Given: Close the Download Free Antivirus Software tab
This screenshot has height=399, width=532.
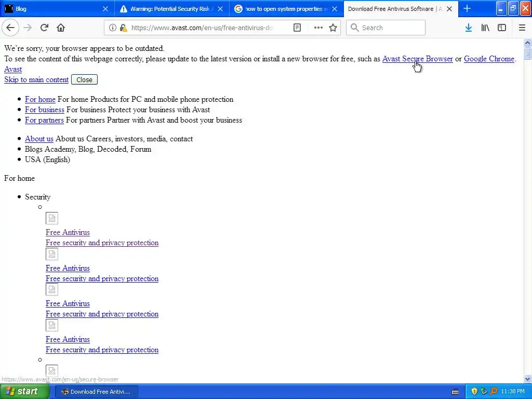Looking at the screenshot, I should point(449,9).
